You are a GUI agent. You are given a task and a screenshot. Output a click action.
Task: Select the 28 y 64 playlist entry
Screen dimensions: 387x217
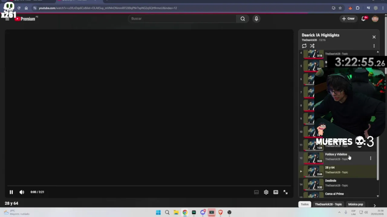click(338, 171)
